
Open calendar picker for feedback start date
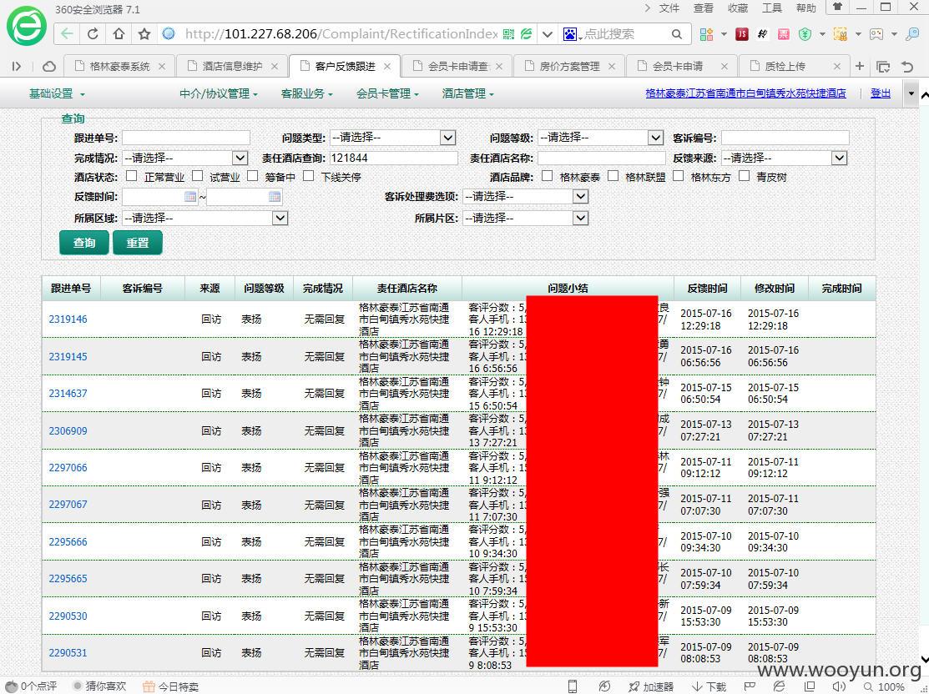pos(190,197)
